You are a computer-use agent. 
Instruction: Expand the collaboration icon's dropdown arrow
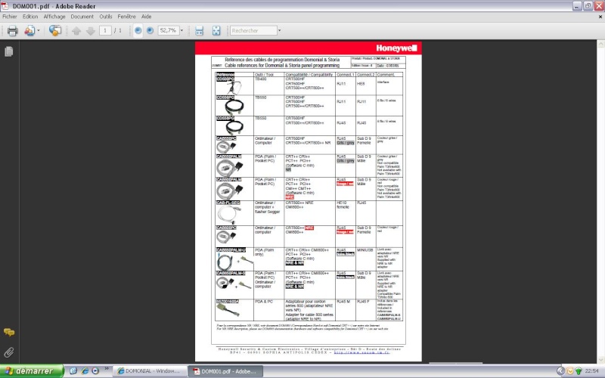pyautogui.click(x=39, y=30)
